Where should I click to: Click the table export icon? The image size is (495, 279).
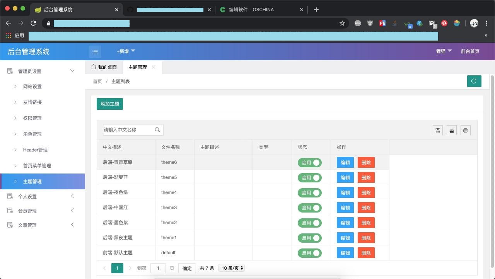tap(452, 131)
